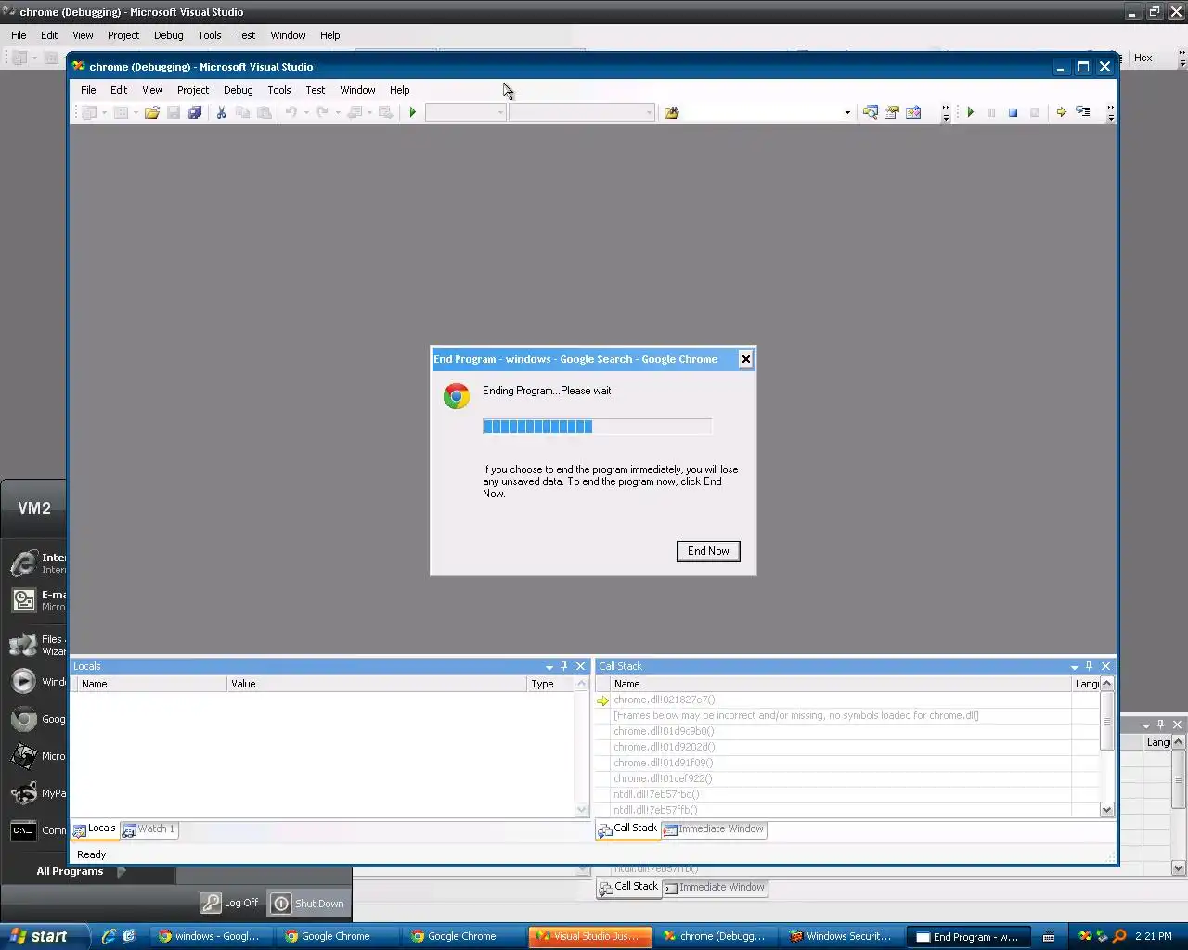Click the Paste toolbar icon
1188x950 pixels.
(265, 112)
